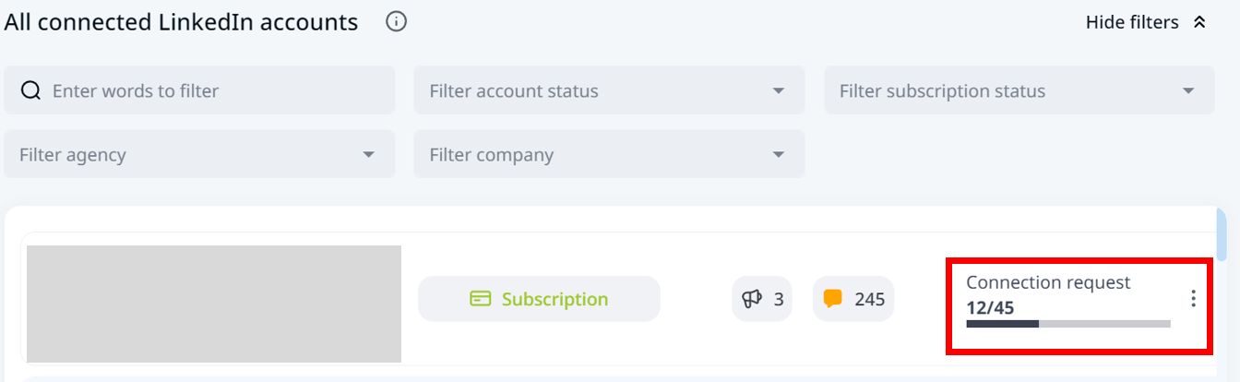Open the Filter account status dropdown
This screenshot has height=382, width=1240.
point(609,90)
